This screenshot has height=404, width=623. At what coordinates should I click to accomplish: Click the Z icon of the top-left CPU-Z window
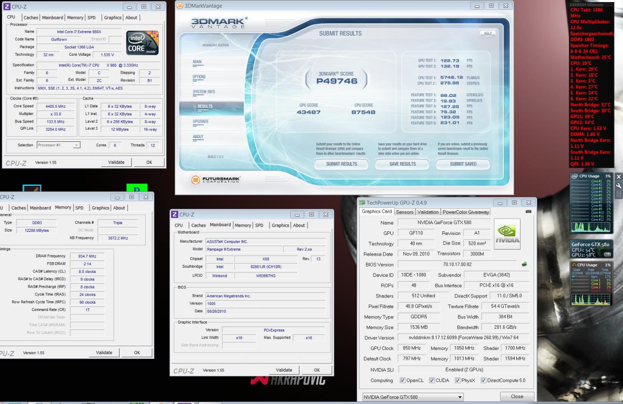tap(6, 7)
